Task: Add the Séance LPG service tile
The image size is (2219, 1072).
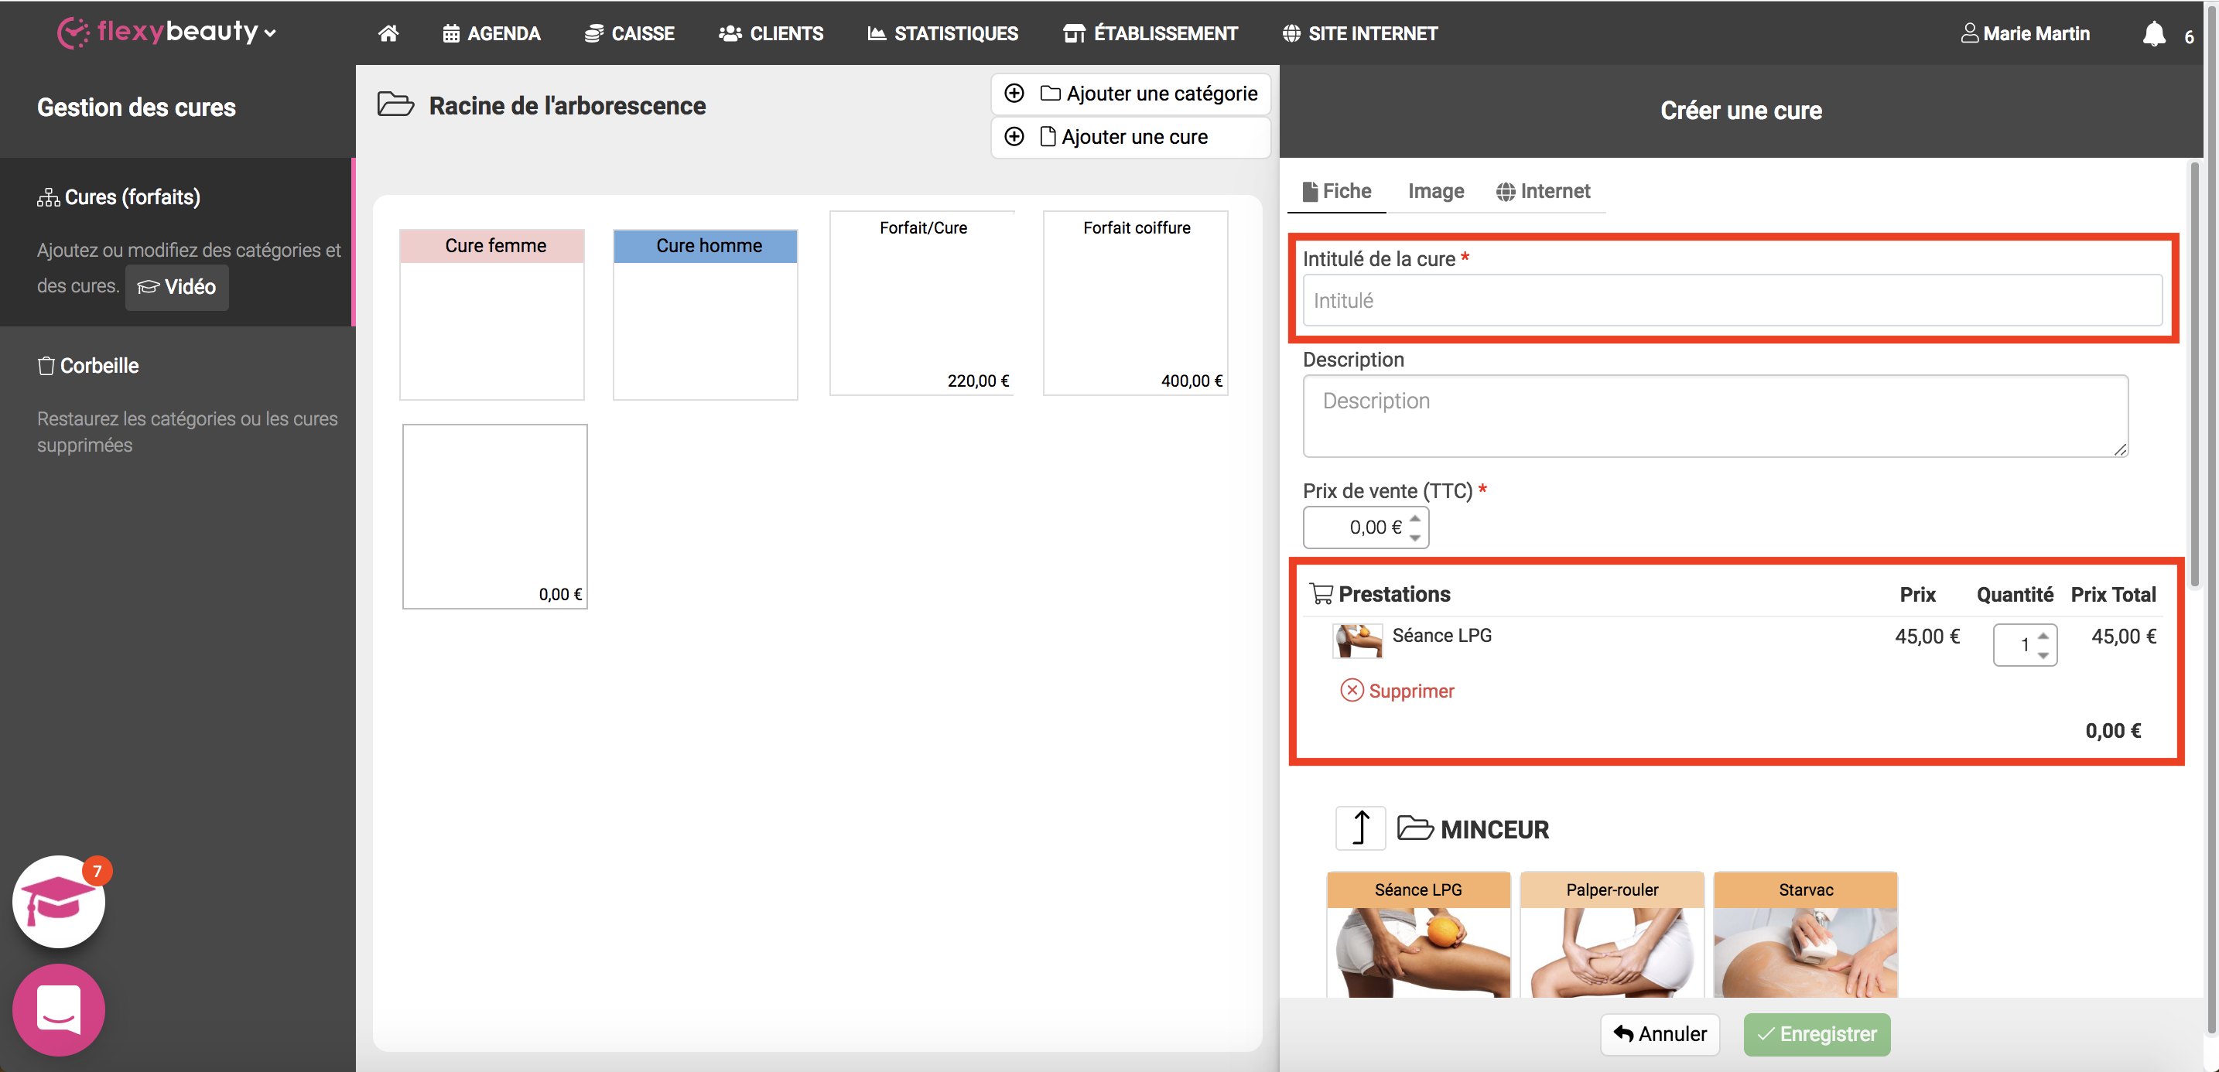Action: point(1418,935)
